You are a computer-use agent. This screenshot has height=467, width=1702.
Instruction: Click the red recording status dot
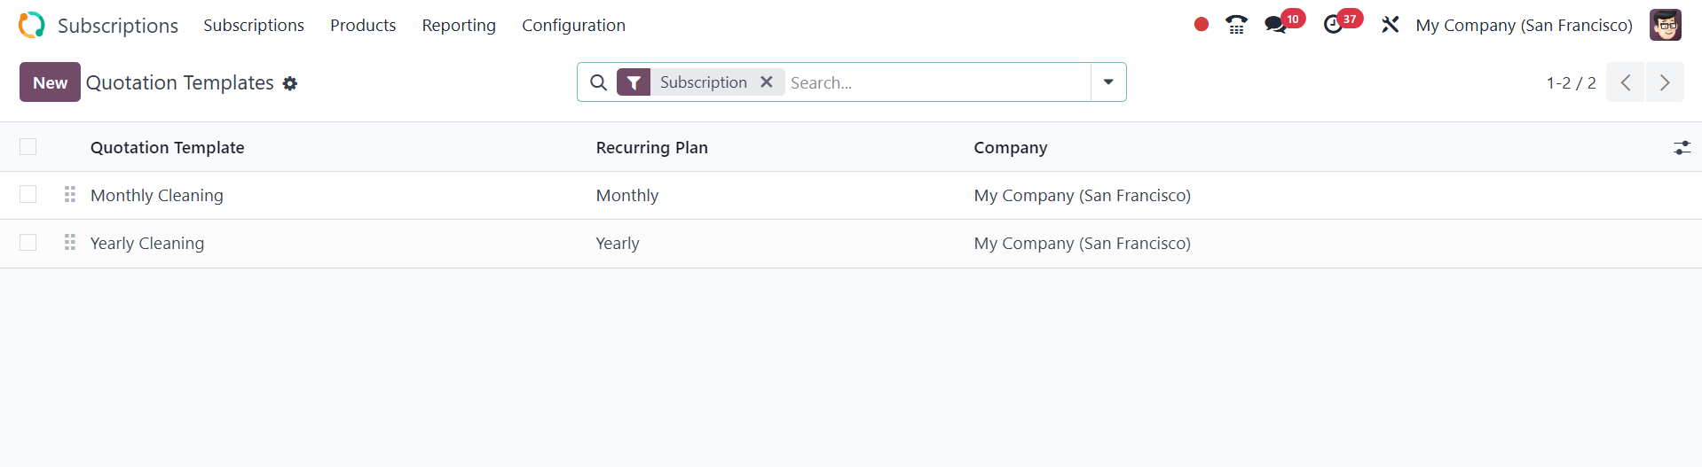pyautogui.click(x=1201, y=25)
